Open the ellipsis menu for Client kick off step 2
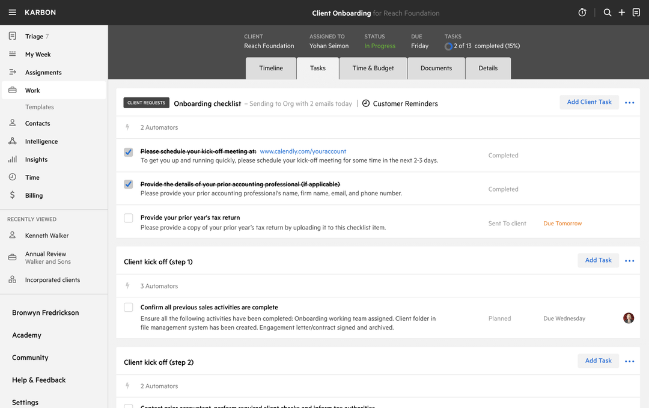649x408 pixels. (x=629, y=361)
